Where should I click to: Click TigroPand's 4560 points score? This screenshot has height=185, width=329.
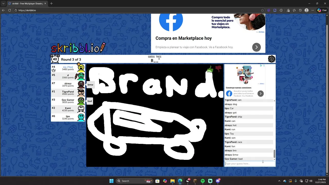click(x=68, y=94)
